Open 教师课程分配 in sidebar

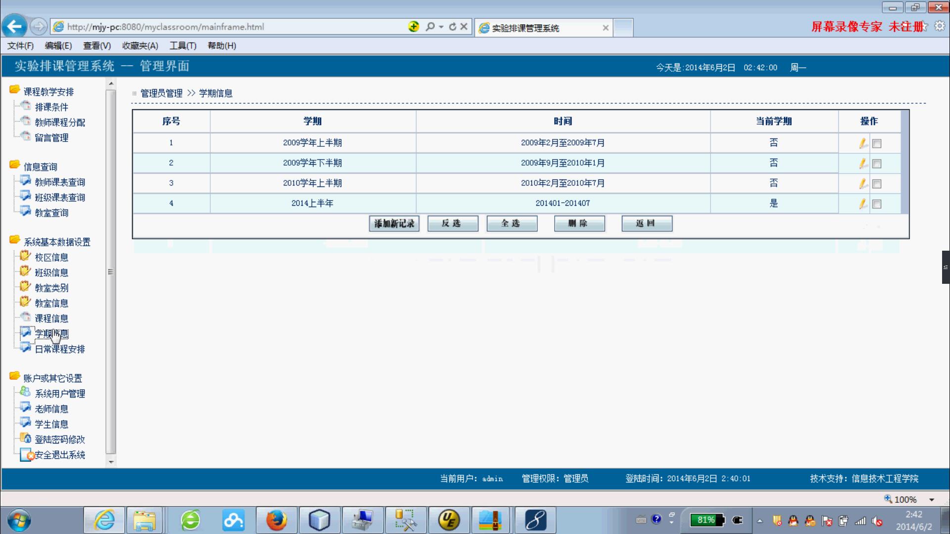point(60,123)
